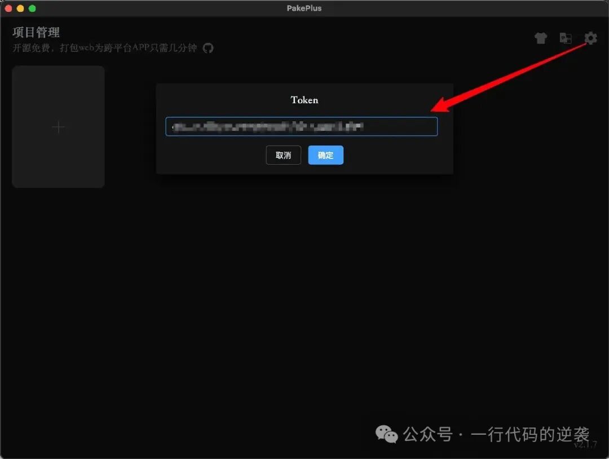Click inside the Token input field

(x=302, y=126)
